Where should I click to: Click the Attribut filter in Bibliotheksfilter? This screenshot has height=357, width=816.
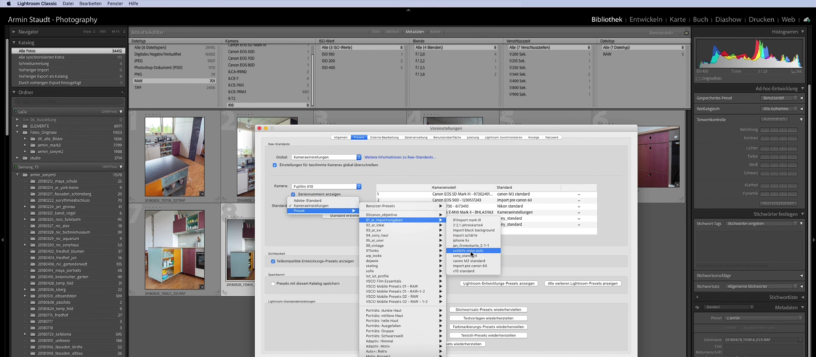pyautogui.click(x=392, y=32)
